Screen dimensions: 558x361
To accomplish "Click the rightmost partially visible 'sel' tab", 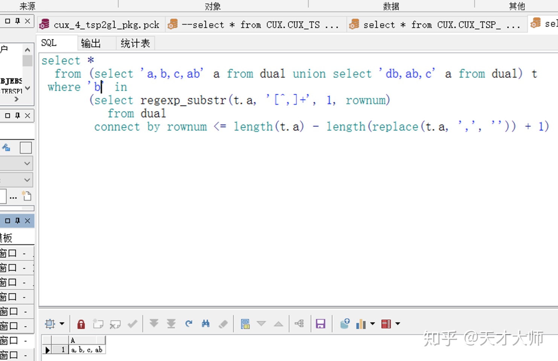I will 544,24.
